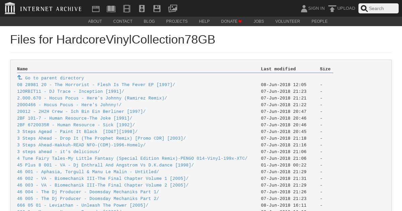Go to parent directory link
The width and height of the screenshot is (402, 211).
(55, 78)
